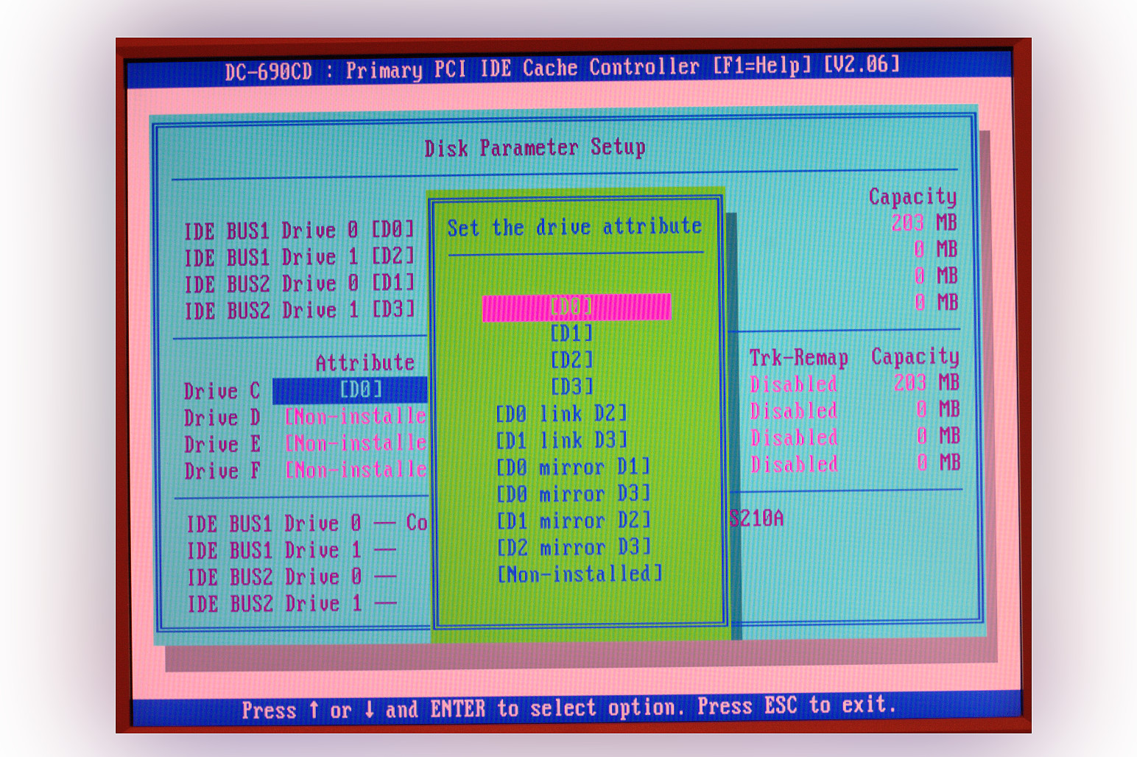Open Drive D attribute field
The height and width of the screenshot is (757, 1137).
356,417
